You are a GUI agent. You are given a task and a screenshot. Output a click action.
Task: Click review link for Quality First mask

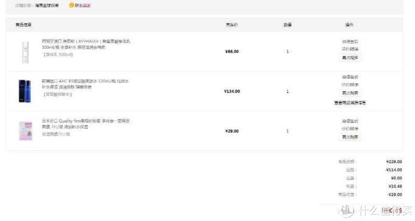(x=350, y=129)
